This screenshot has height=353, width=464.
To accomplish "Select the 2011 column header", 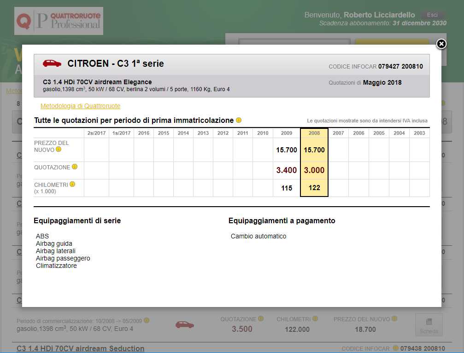I will pos(243,133).
